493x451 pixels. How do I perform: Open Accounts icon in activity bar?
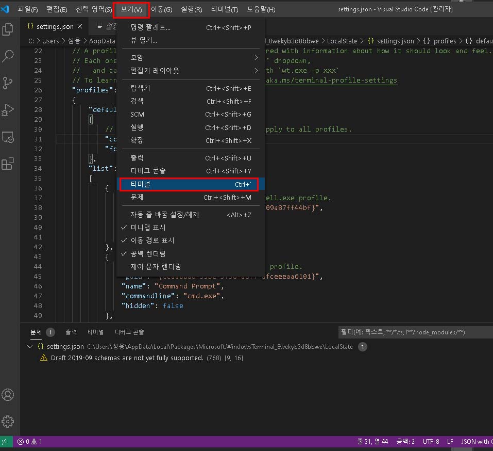tap(8, 395)
